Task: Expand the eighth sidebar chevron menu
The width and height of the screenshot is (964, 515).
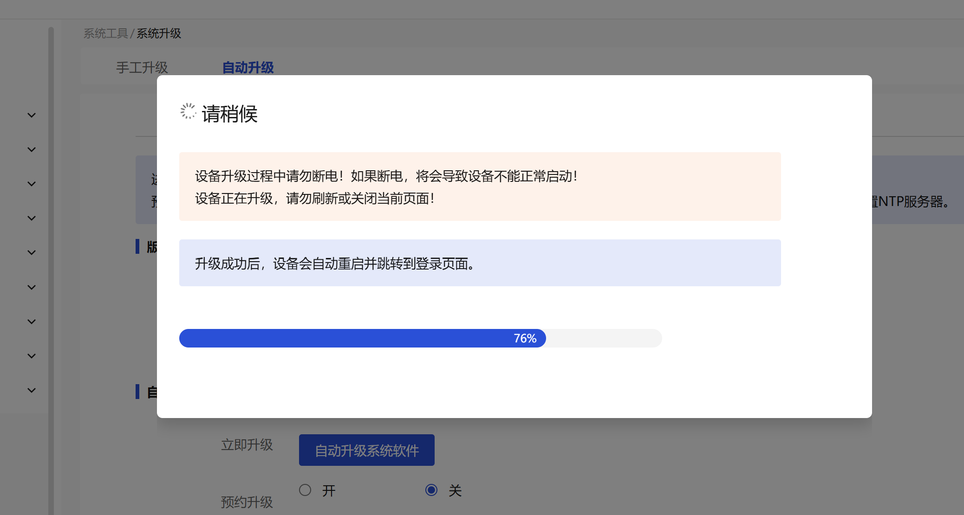Action: tap(32, 356)
